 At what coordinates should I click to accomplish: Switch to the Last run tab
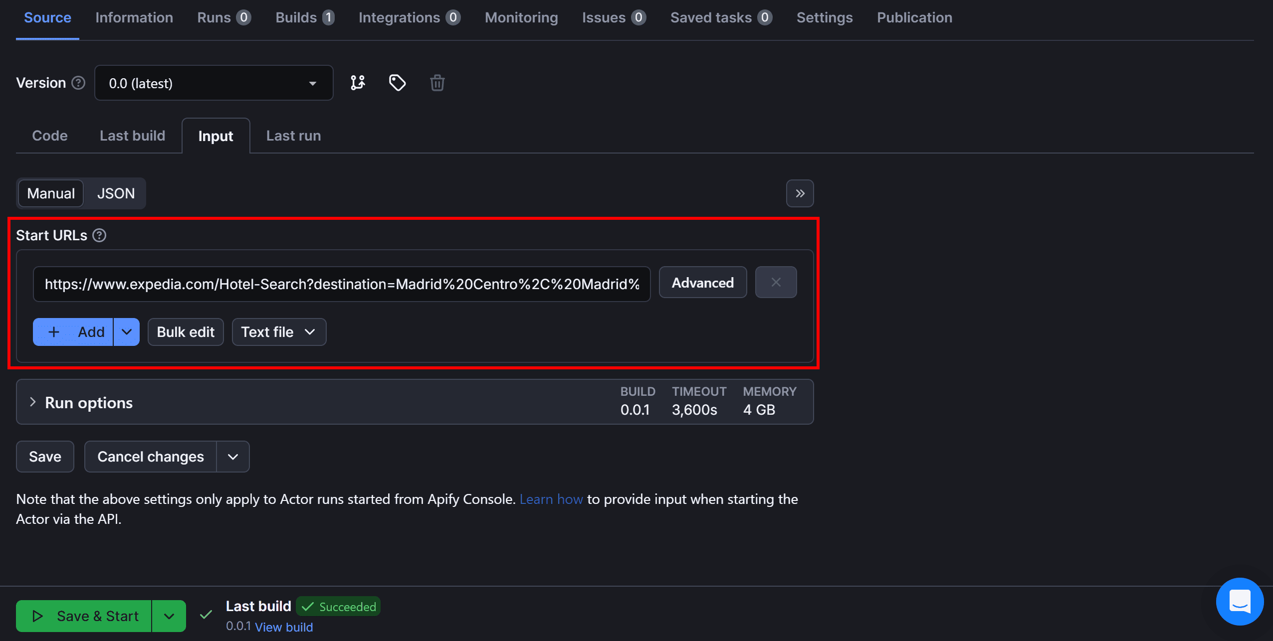293,135
